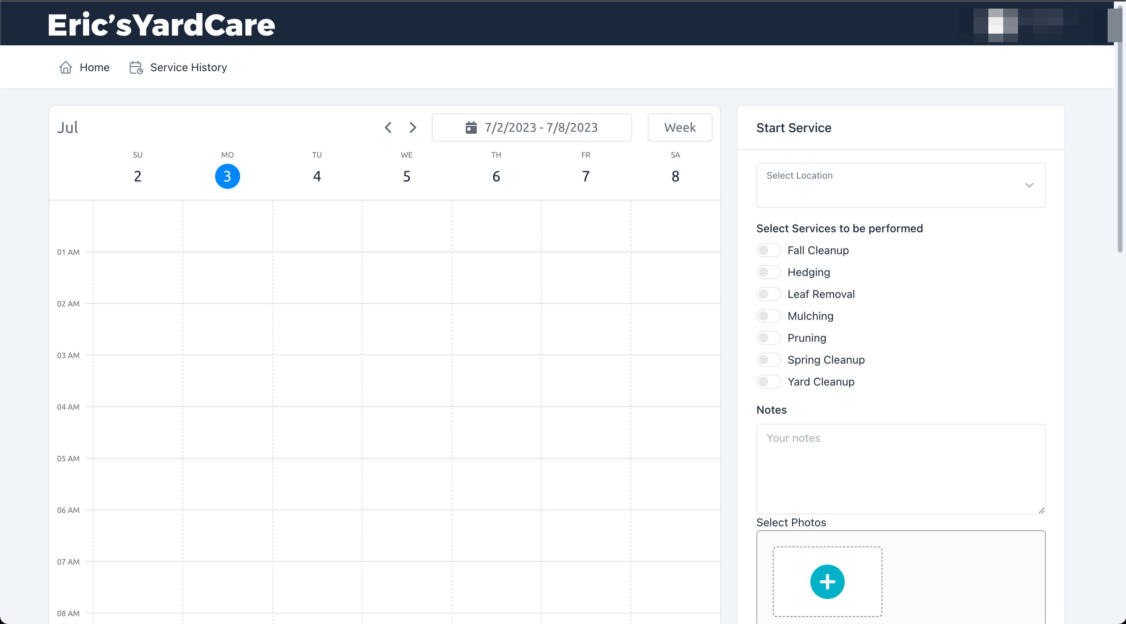Toggle the Yard Cleanup switch

[769, 382]
